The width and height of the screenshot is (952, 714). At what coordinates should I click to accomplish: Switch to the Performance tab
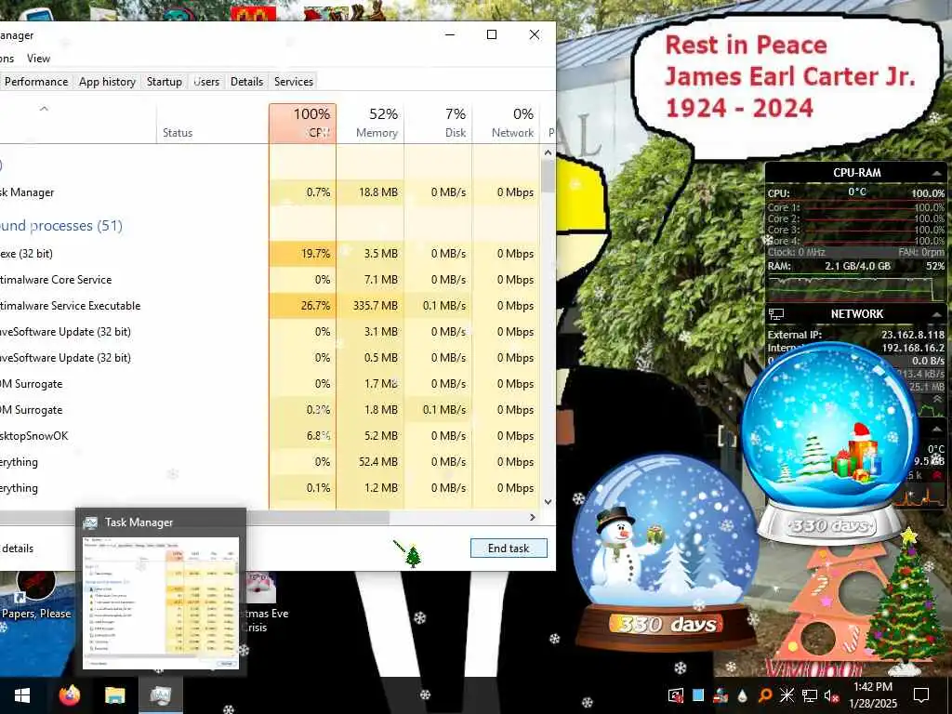pyautogui.click(x=36, y=82)
